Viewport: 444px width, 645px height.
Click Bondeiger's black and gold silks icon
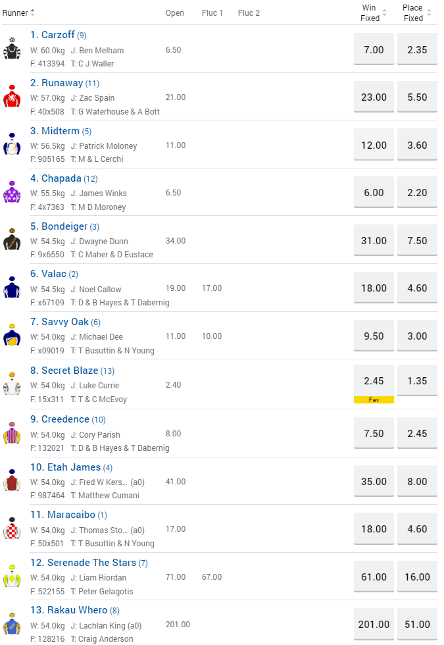[x=12, y=240]
